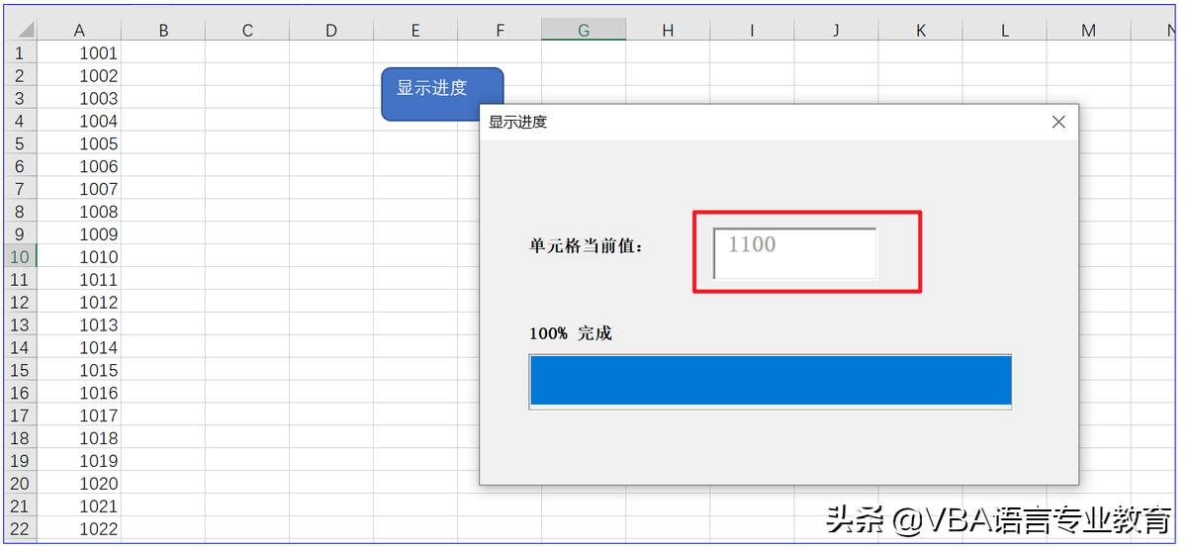1187x551 pixels.
Task: Select row 16 header
Action: pyautogui.click(x=21, y=393)
